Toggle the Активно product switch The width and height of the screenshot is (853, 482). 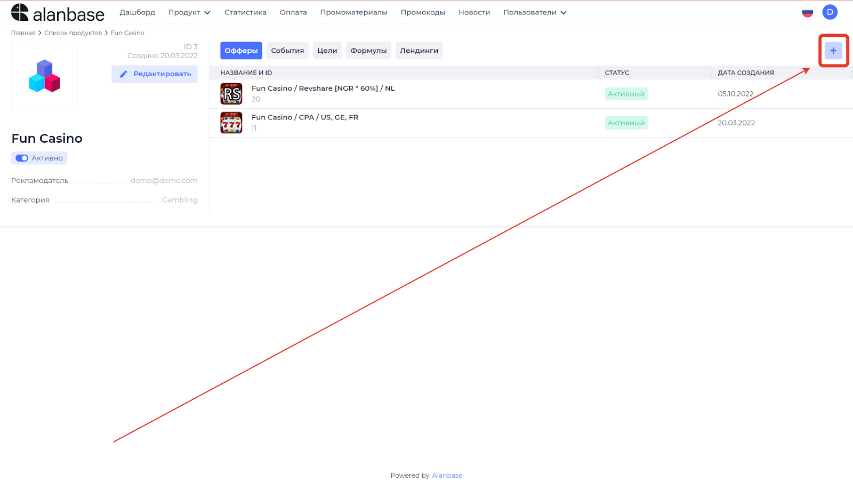coord(22,158)
